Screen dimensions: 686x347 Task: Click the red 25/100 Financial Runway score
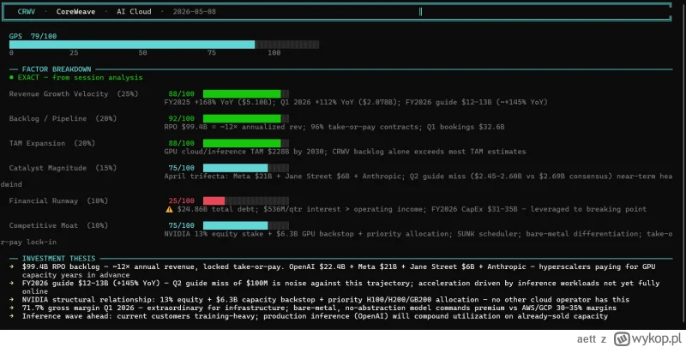coord(181,200)
